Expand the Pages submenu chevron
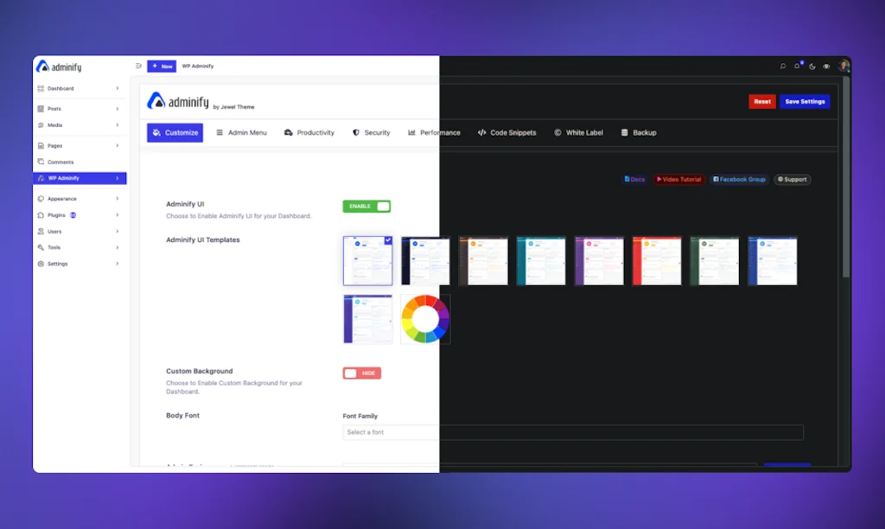The image size is (885, 529). tap(118, 146)
